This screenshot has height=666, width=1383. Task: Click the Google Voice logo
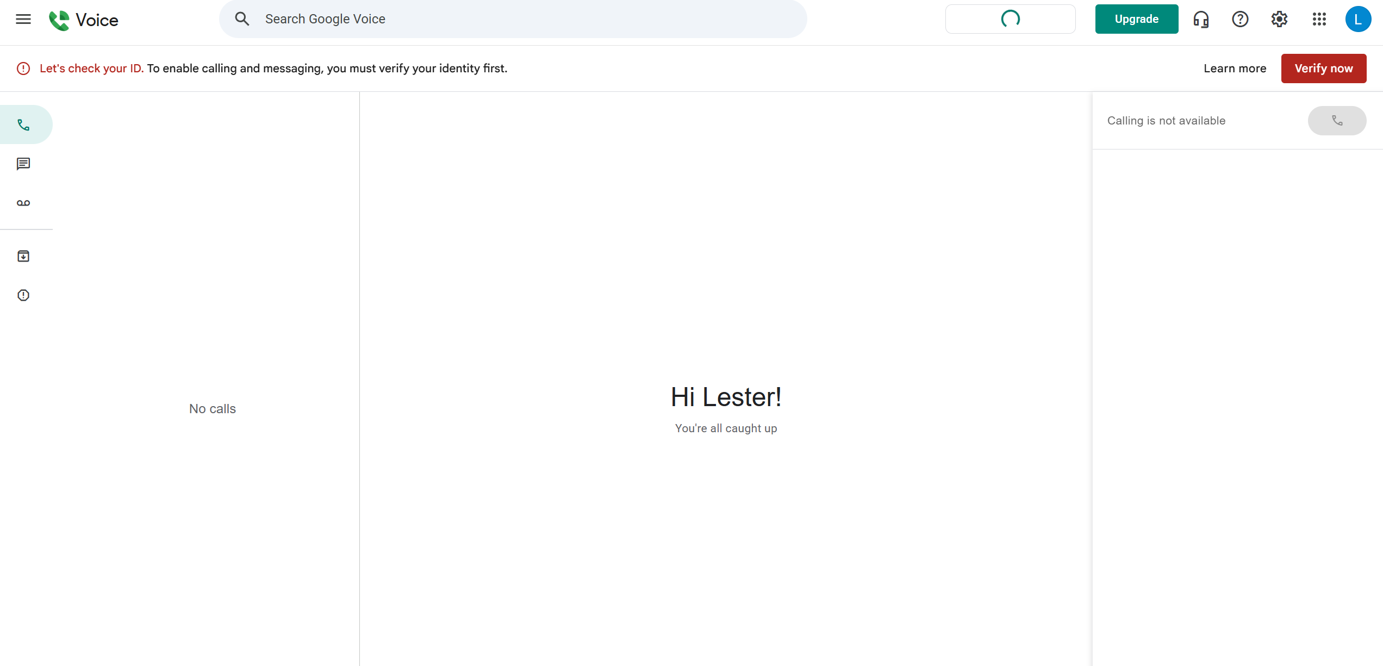tap(83, 20)
